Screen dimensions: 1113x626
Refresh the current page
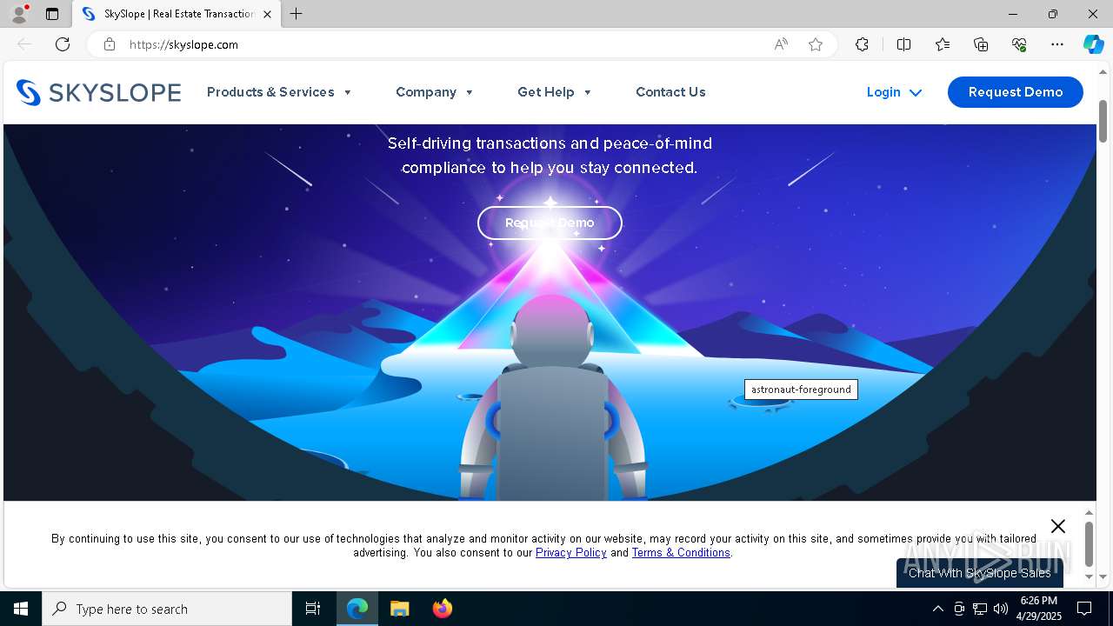pos(63,44)
